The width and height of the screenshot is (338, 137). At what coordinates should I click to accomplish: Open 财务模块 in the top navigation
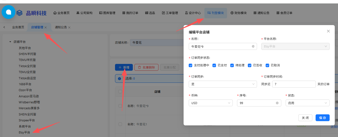[x=238, y=13]
